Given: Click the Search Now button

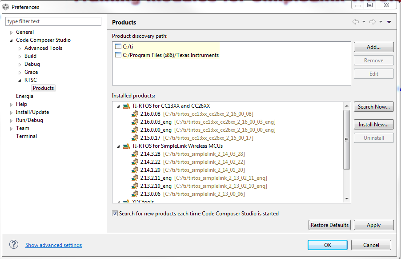Looking at the screenshot, I should [373, 107].
